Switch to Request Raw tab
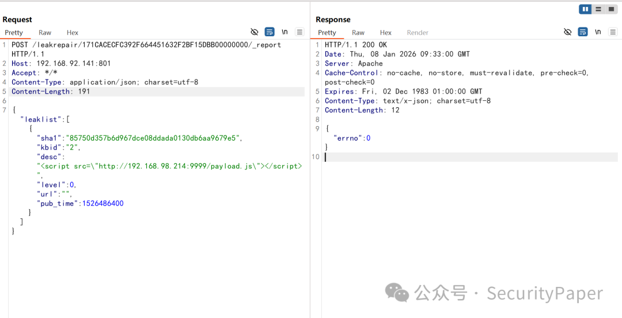The width and height of the screenshot is (622, 318). [45, 33]
